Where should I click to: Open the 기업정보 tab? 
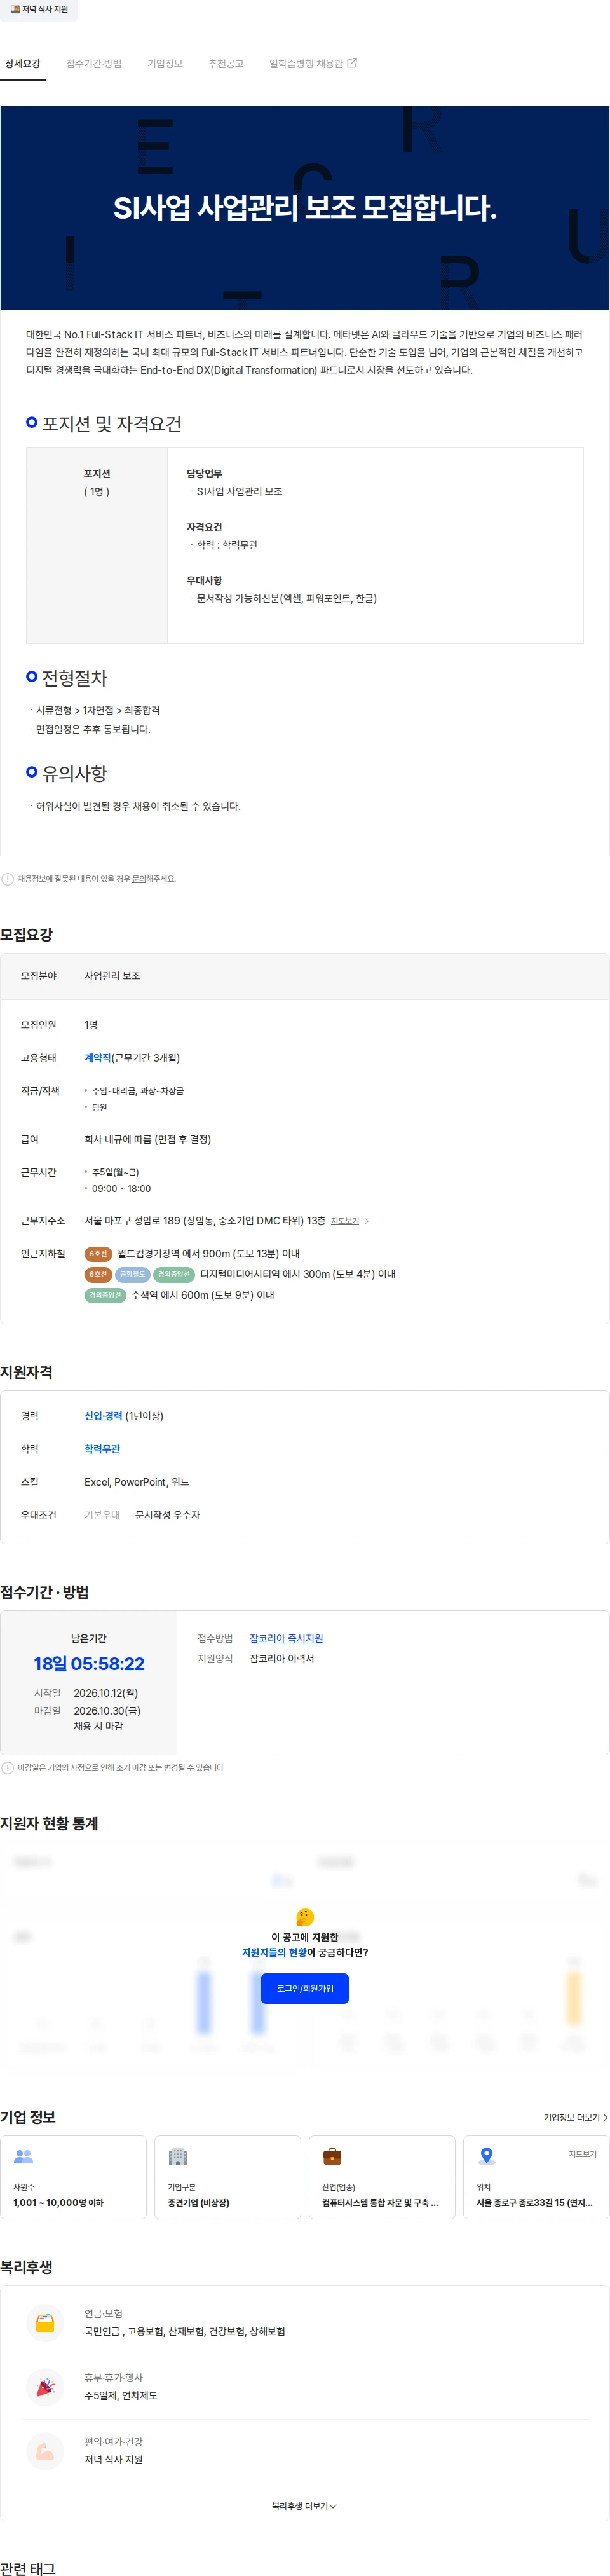coord(165,64)
